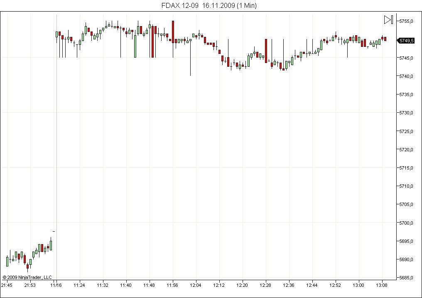The width and height of the screenshot is (422, 298).
Task: Select the tall red candle at 12:28
Action: click(266, 51)
